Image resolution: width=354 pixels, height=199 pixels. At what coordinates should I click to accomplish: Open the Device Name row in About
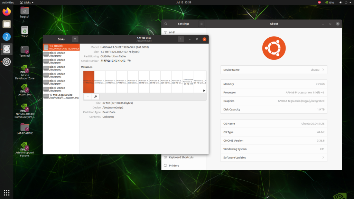coord(274,70)
